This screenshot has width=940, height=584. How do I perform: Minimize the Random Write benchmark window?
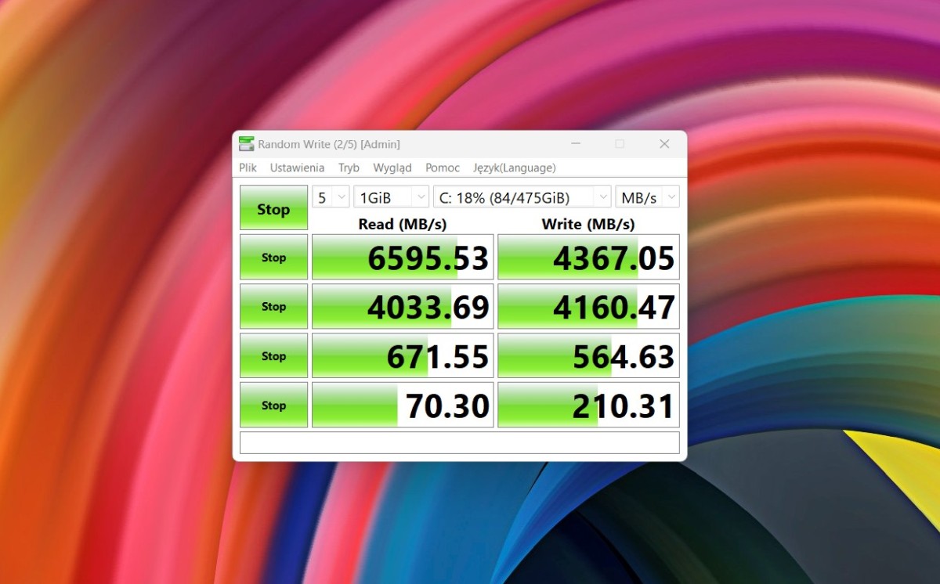click(576, 144)
